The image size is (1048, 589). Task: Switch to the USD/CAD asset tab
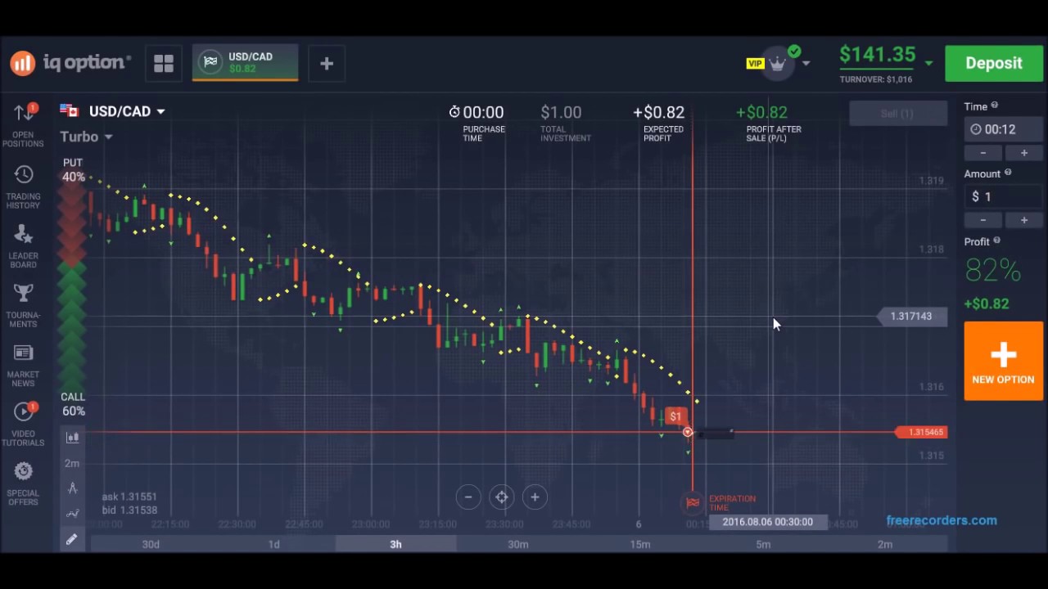coord(245,63)
